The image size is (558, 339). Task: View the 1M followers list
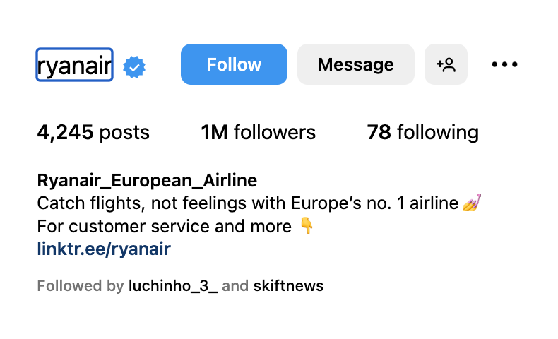pyautogui.click(x=258, y=132)
